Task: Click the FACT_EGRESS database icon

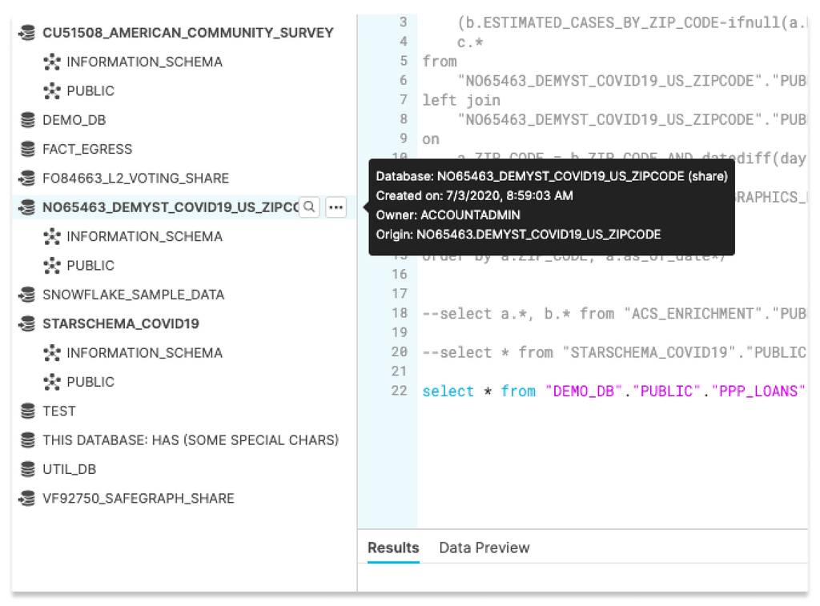Action: click(28, 149)
